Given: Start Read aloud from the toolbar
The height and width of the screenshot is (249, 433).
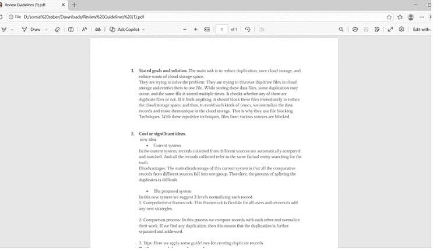Looking at the screenshot, I should pyautogui.click(x=85, y=29).
